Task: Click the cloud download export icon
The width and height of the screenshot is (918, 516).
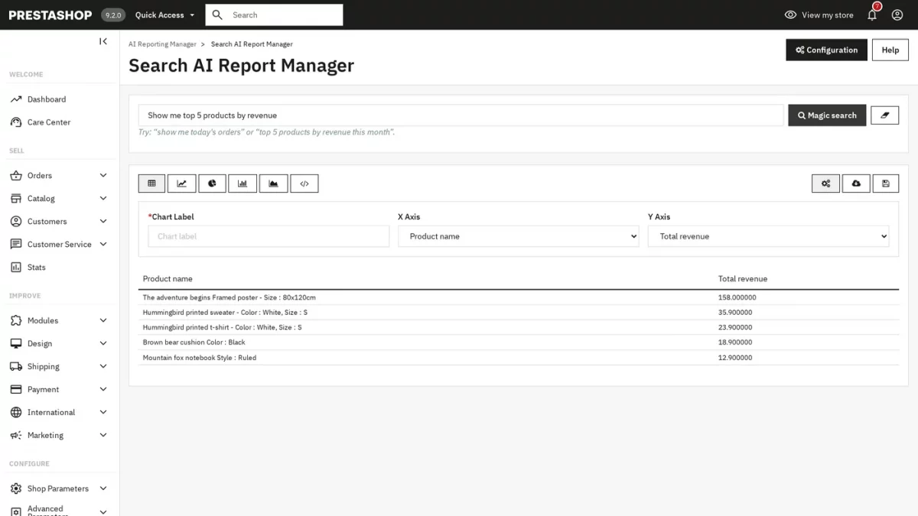Action: click(856, 183)
